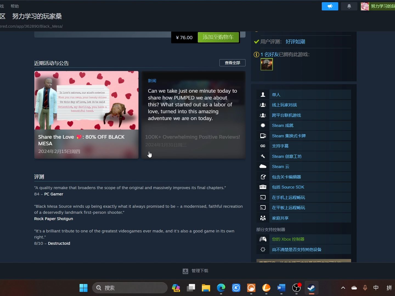Click the 管理下载 download icon
The height and width of the screenshot is (296, 395).
click(185, 271)
